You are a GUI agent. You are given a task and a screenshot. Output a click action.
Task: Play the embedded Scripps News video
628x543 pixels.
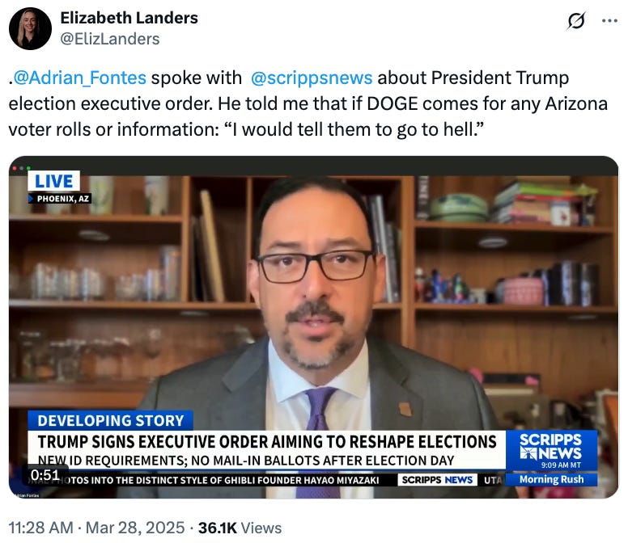[x=314, y=327]
